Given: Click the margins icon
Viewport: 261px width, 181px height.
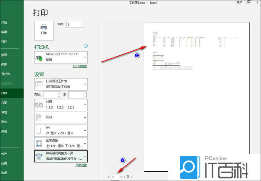Looking at the screenshot, I should (x=39, y=143).
